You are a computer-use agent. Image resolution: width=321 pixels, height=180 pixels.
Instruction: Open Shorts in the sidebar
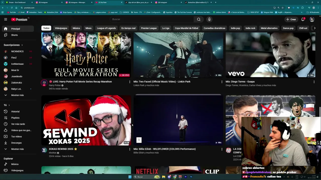pyautogui.click(x=18, y=35)
